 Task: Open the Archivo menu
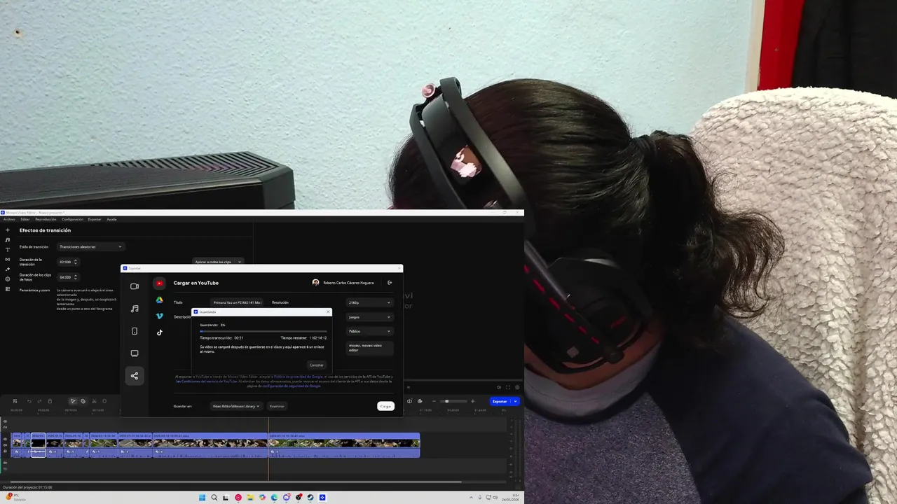[x=9, y=219]
